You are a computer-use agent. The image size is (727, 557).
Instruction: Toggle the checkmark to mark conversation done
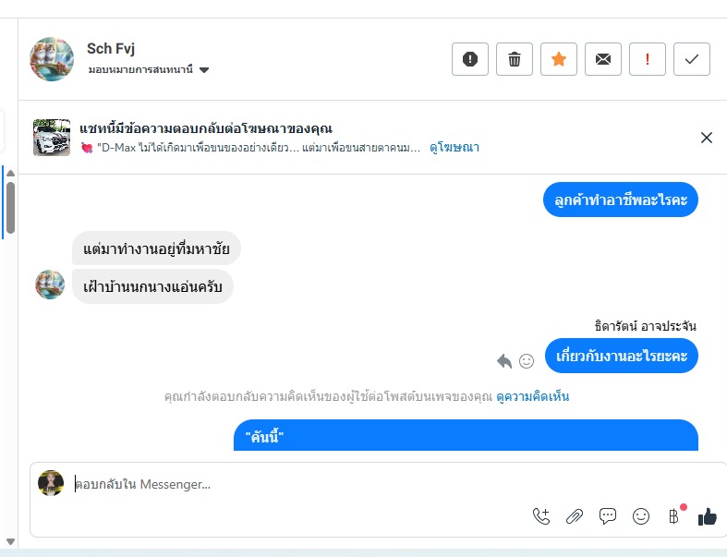pos(692,59)
